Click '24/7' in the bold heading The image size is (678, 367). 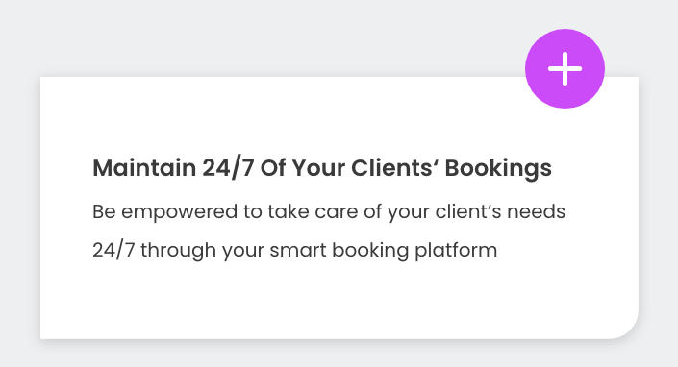point(228,168)
